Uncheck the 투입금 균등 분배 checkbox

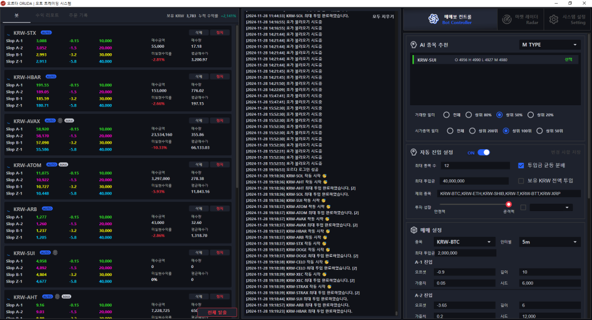click(x=521, y=165)
